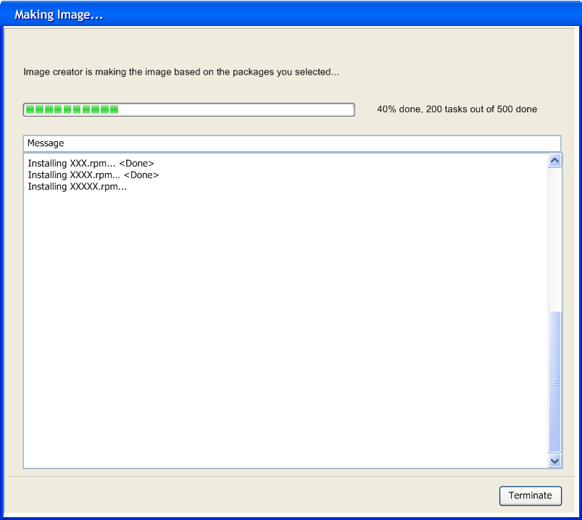Click the <Done> status on the XXXX.rpm line

click(141, 175)
